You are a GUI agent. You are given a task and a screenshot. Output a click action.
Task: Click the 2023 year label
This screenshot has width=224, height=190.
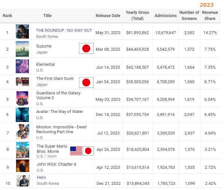[206, 5]
